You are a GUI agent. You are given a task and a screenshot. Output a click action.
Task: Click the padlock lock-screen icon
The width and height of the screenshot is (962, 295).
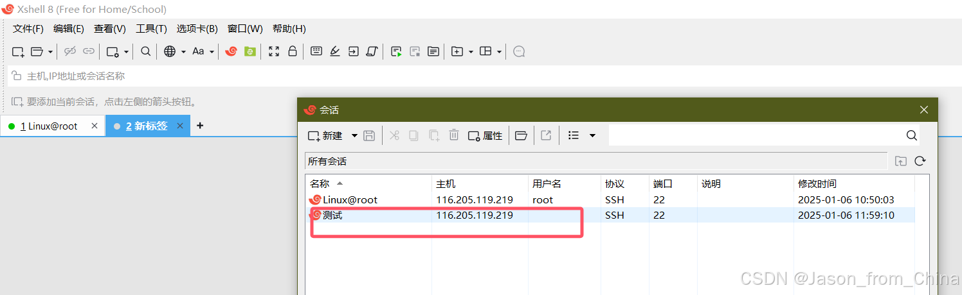click(293, 51)
